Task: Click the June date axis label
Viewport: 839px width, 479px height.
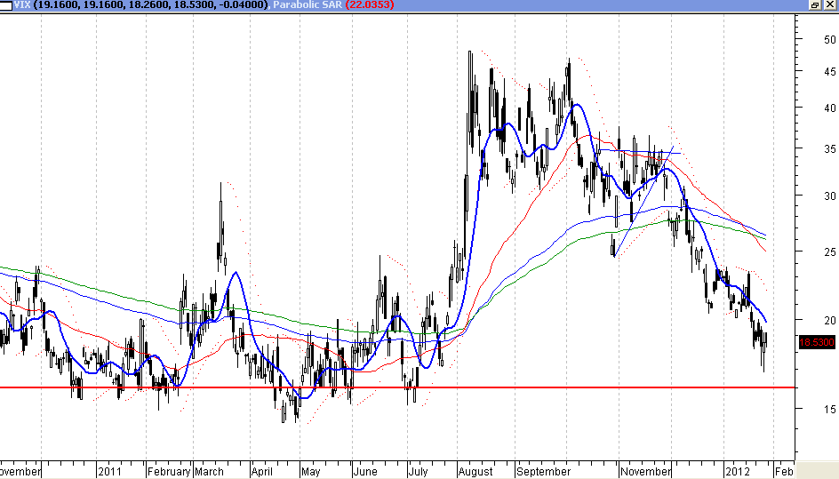Action: pyautogui.click(x=365, y=472)
